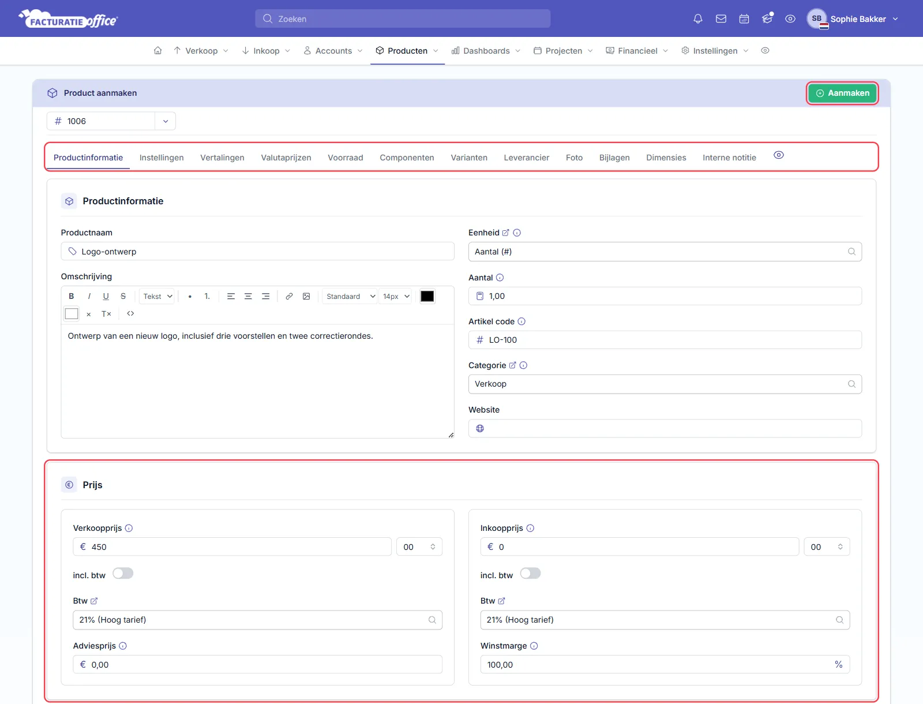Pick the white background color swatch
The image size is (923, 704).
72,314
